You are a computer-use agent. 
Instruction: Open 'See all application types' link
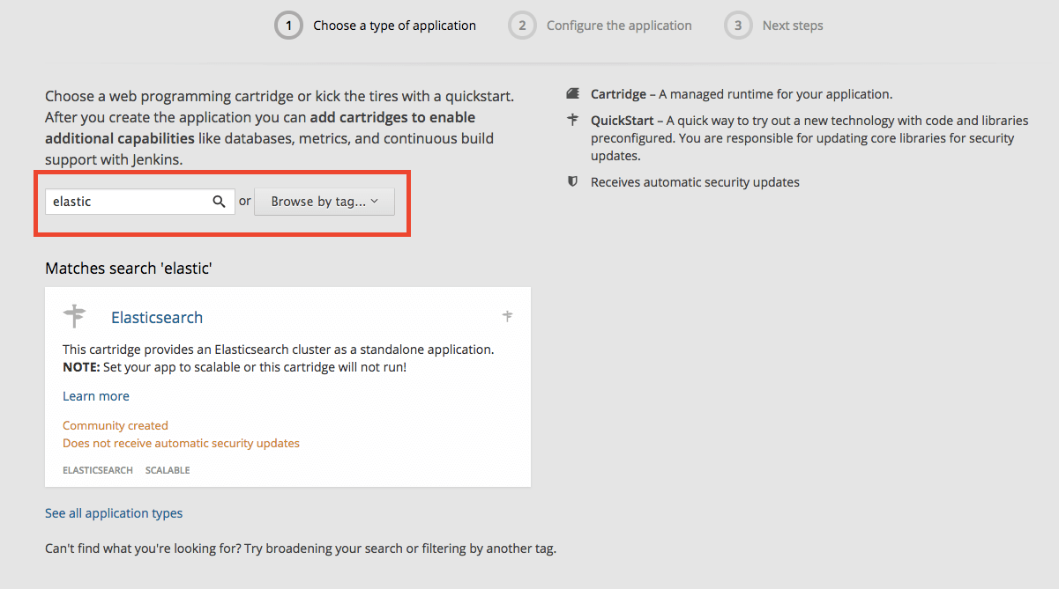pyautogui.click(x=114, y=513)
